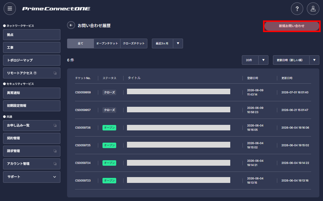Screen dimensions: 323x201
Task: Switch to オープンチケット tab
Action: (x=107, y=43)
